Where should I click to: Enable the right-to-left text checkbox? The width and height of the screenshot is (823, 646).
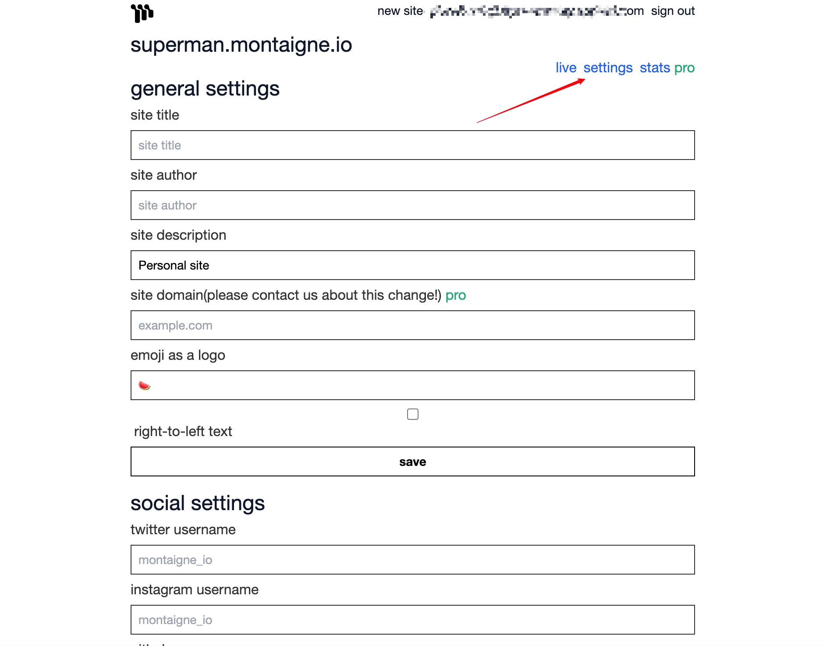click(x=412, y=414)
